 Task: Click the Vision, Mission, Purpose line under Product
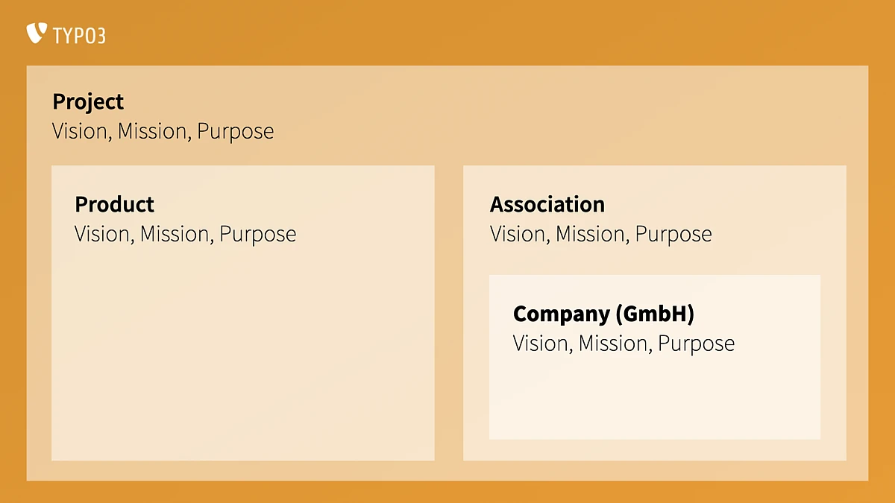pyautogui.click(x=185, y=235)
